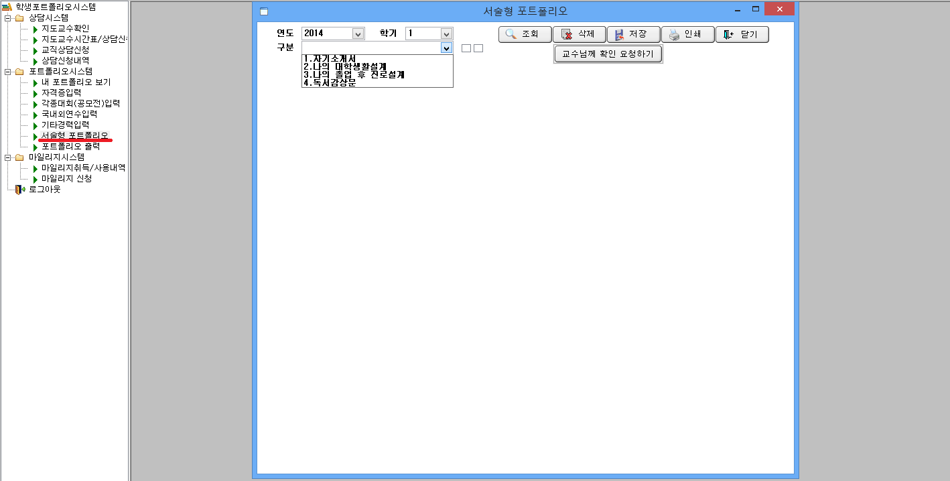Toggle the second checkbox beside 구분 dropdown
This screenshot has height=481, width=950.
478,48
